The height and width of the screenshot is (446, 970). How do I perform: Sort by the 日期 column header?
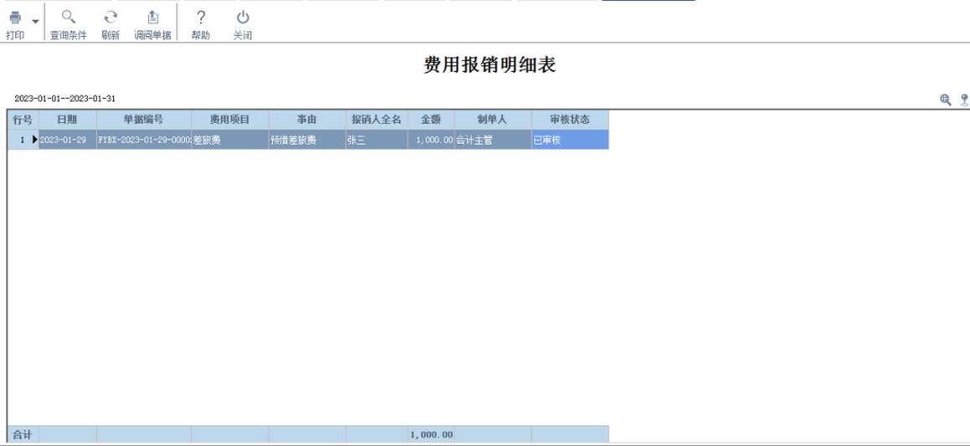[x=67, y=120]
